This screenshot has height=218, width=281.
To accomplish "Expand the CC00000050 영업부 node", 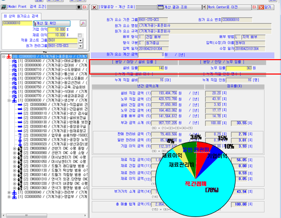I will pos(9,197).
